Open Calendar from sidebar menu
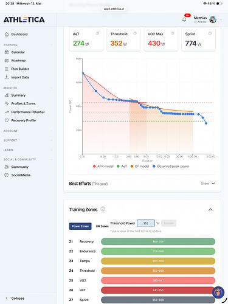This screenshot has width=228, height=304. [x=18, y=52]
